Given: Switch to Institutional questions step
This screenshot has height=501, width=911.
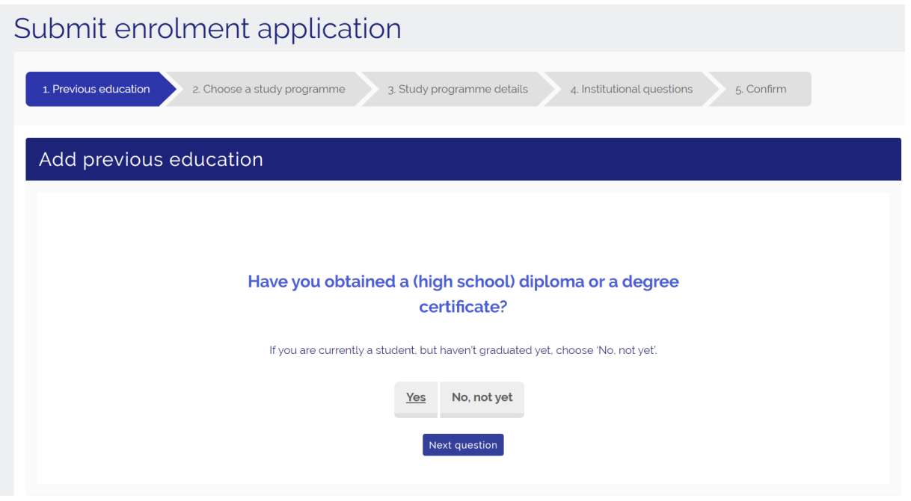Looking at the screenshot, I should 631,90.
